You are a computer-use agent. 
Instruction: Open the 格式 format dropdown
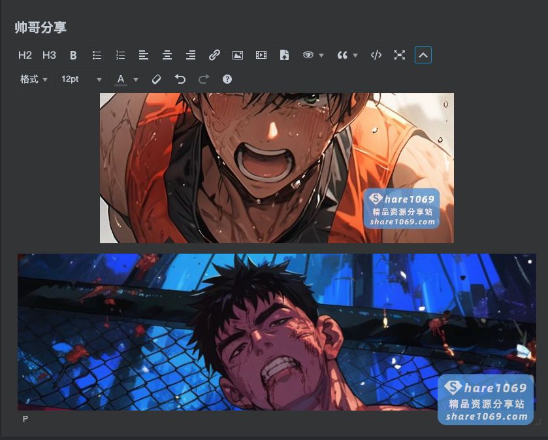pyautogui.click(x=34, y=79)
